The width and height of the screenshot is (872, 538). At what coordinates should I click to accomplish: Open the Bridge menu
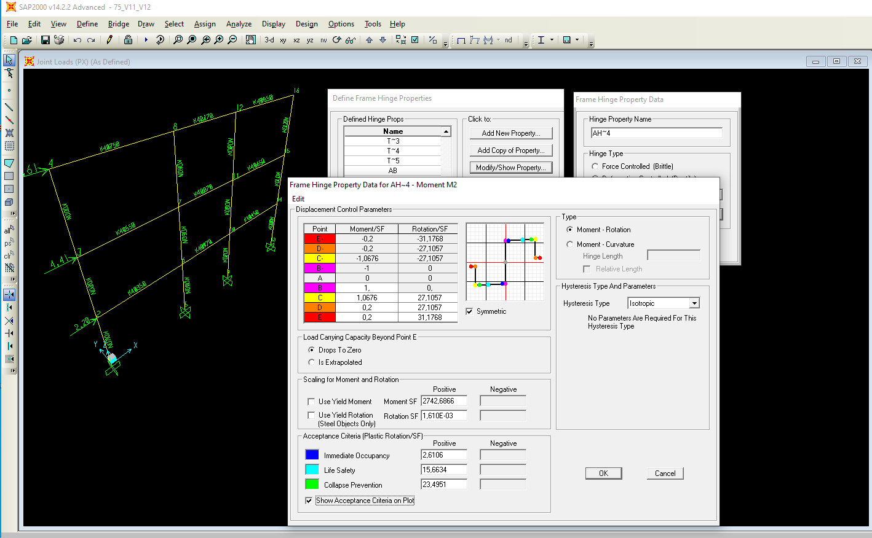click(x=119, y=24)
